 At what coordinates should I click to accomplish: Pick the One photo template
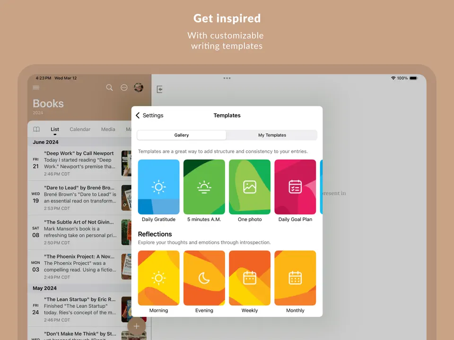250,187
